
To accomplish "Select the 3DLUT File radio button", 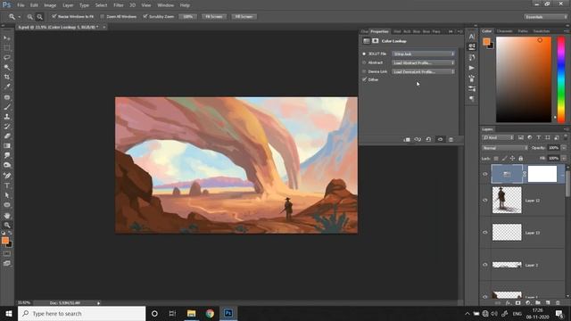I will 364,53.
